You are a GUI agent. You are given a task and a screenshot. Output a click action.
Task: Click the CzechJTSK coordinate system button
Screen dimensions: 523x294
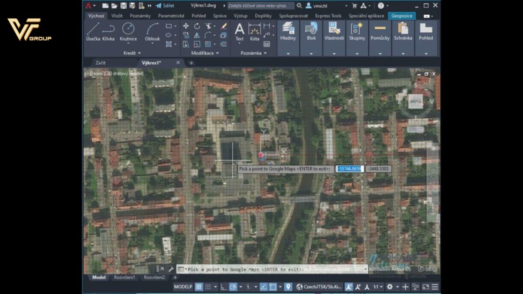tap(319, 287)
